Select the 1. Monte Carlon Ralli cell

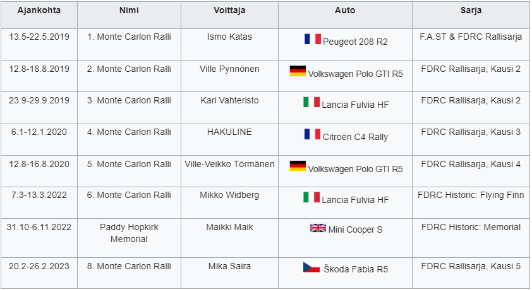pos(129,37)
